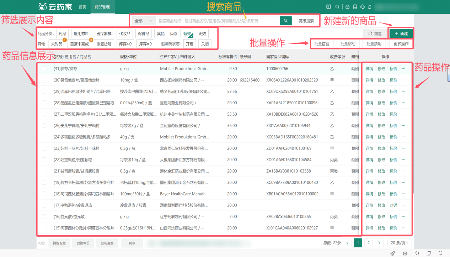The height and width of the screenshot is (257, 450).
Task: Filter by 医用材料 category
Action: pos(81,33)
